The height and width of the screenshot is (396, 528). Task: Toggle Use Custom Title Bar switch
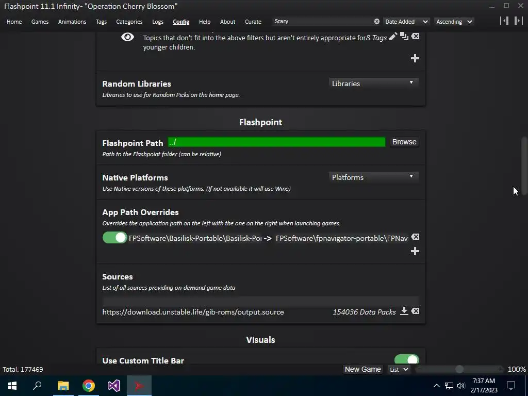(406, 359)
